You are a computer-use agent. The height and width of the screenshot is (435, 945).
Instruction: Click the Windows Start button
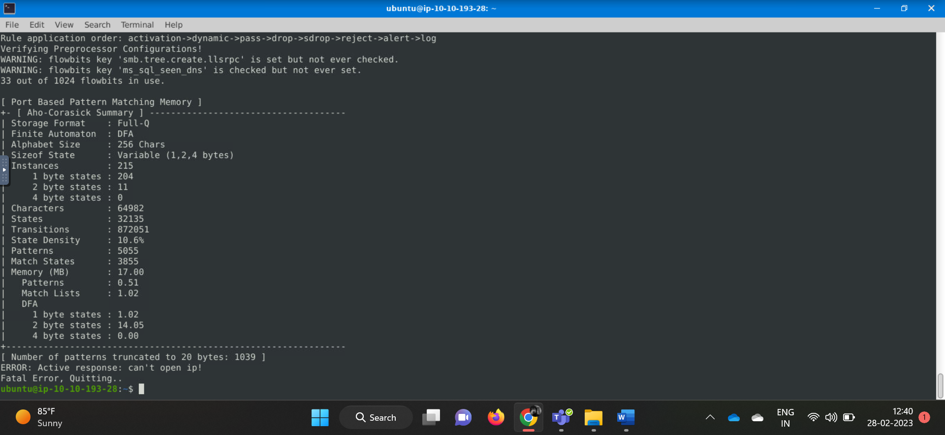[x=320, y=417]
